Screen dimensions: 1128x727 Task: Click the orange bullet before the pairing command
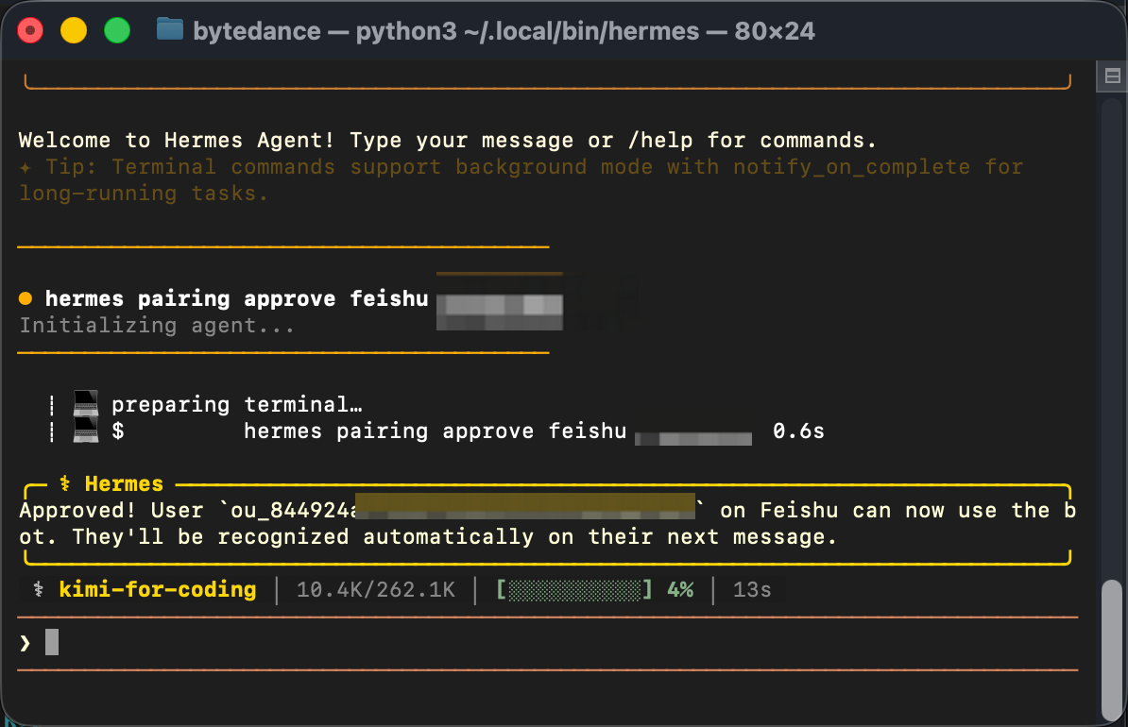click(x=26, y=299)
